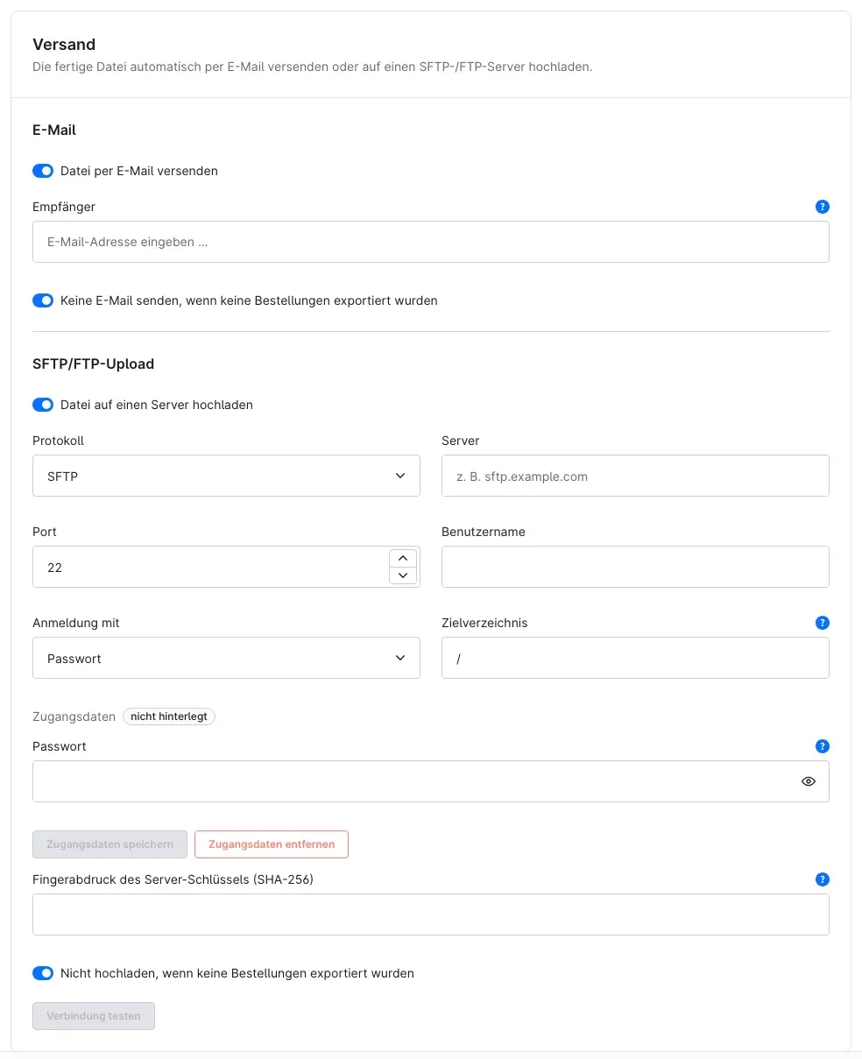Click the 'E-Mail' section heading

tap(54, 130)
